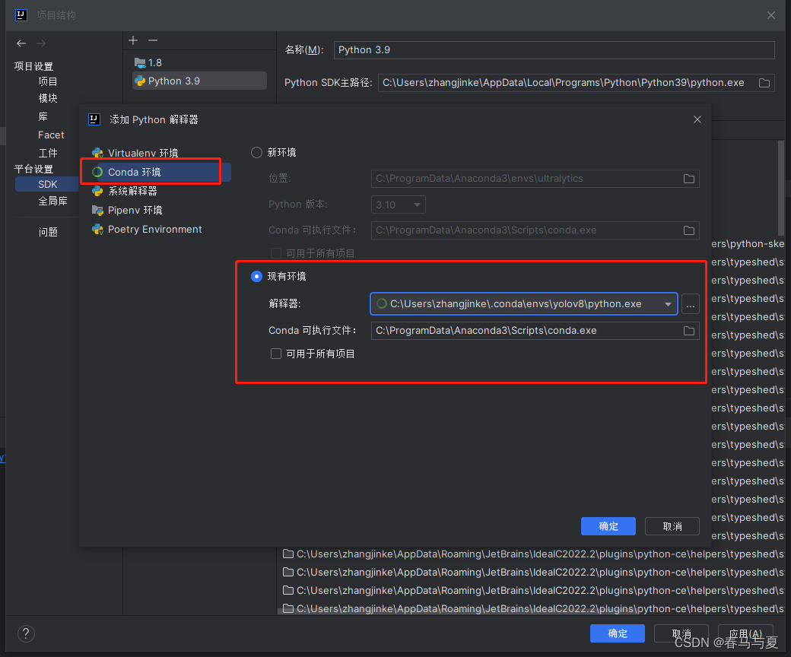791x657 pixels.
Task: Open help with question mark icon
Action: (x=26, y=633)
